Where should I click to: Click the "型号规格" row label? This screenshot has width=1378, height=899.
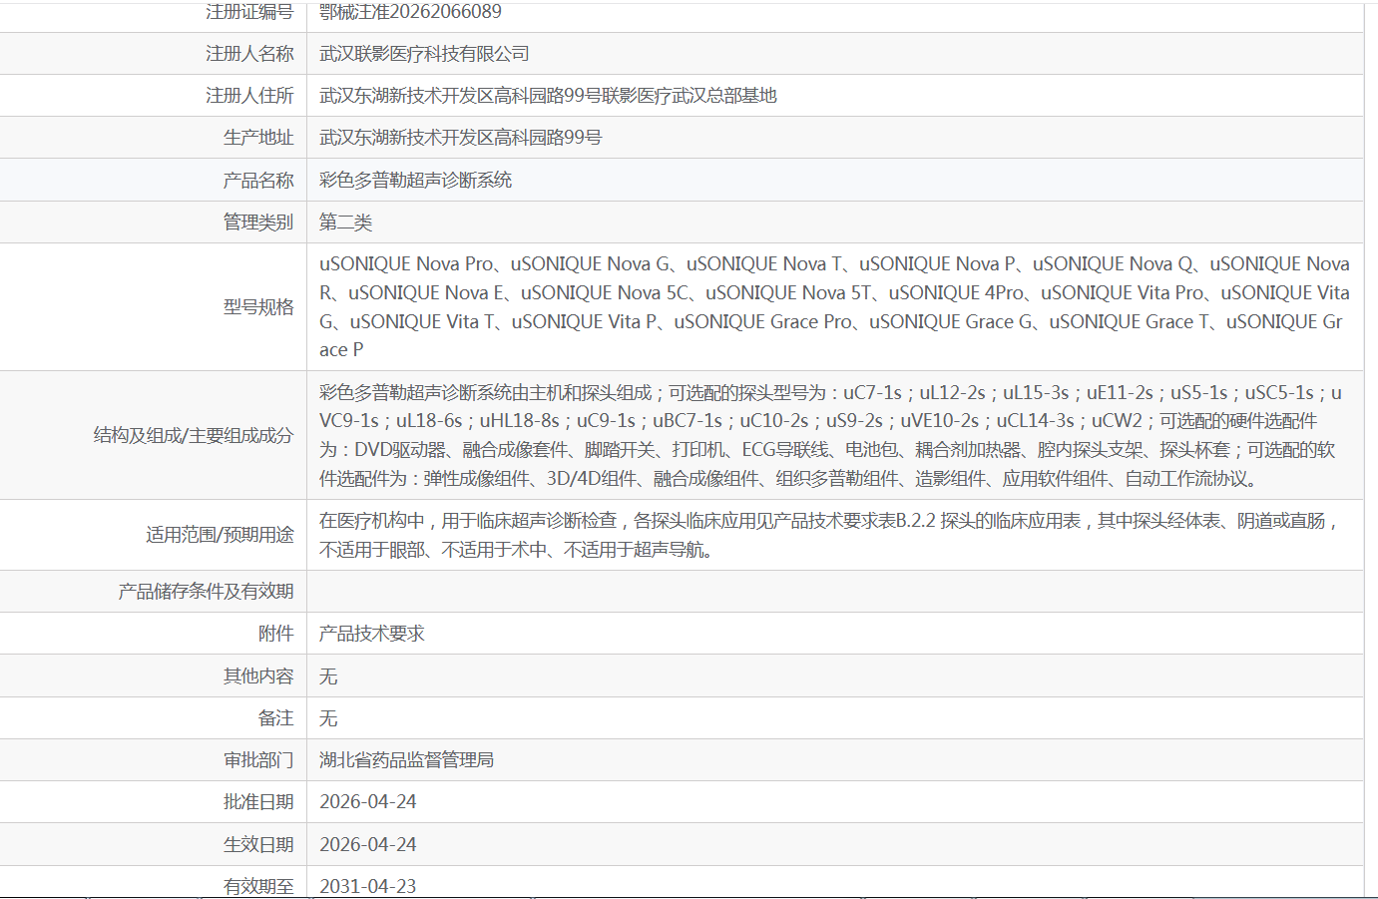pos(258,307)
